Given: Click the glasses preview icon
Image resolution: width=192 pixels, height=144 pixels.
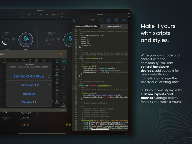Looking at the screenshot, I should [x=93, y=20].
